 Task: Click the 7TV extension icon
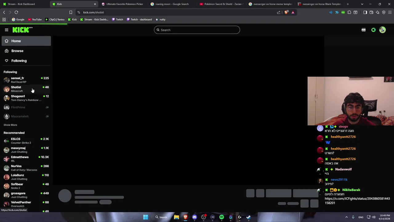coord(337,12)
